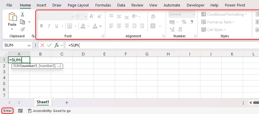Click the macro recording status icon
Viewport: 259px width, 114px height.
[x=20, y=111]
